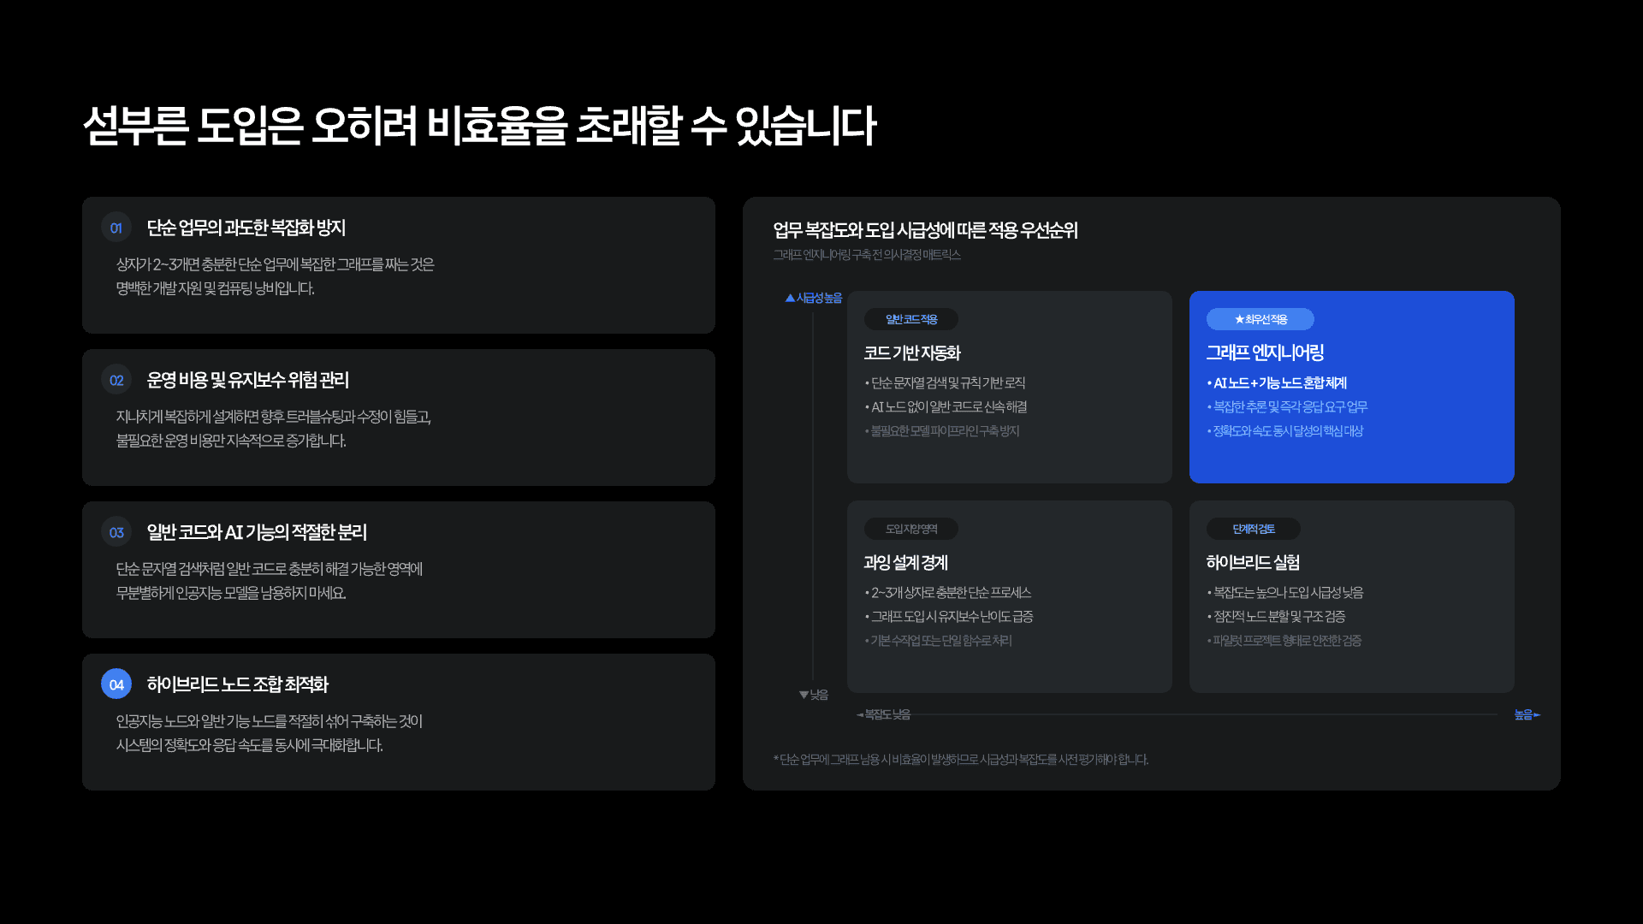Select the '도입 지양 영역' pill tag
This screenshot has height=924, width=1643.
coord(911,529)
